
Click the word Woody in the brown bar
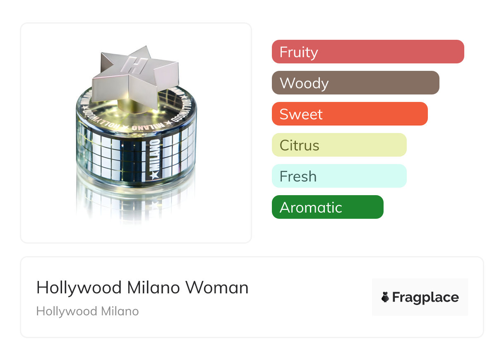[304, 83]
